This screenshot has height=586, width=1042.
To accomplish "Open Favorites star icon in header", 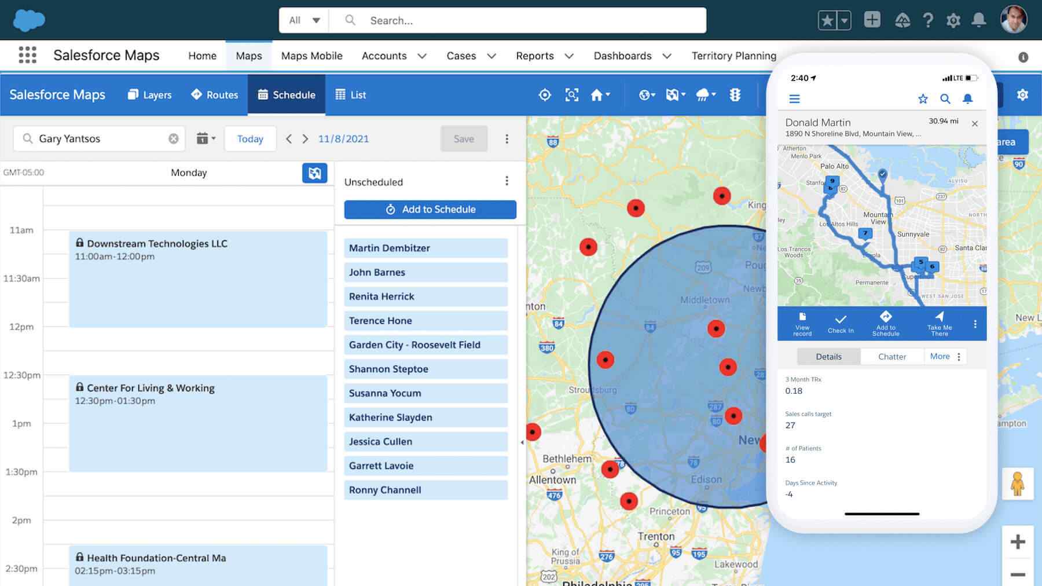I will [827, 21].
